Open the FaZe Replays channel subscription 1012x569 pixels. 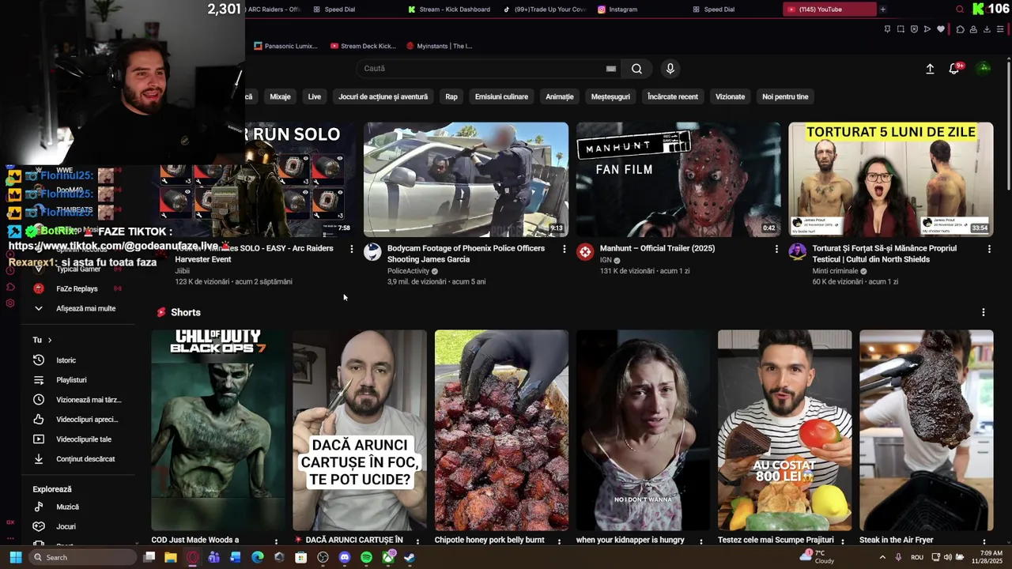77,288
